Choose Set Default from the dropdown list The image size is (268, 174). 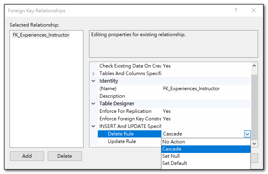pos(206,163)
